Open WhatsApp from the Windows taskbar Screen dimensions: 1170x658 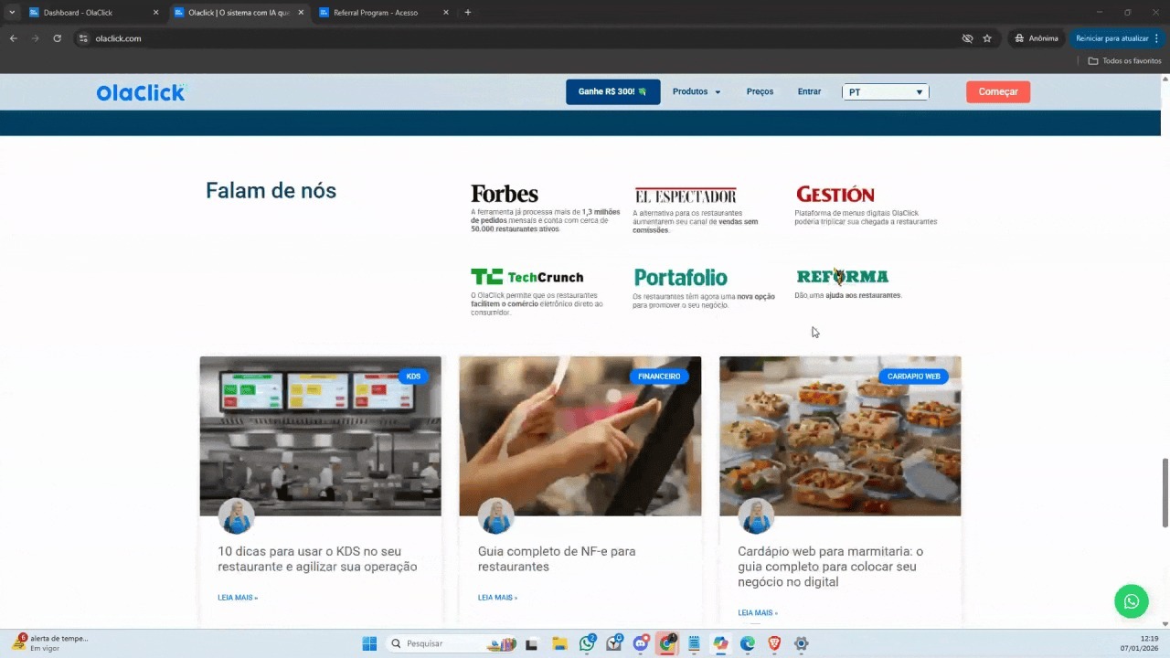pyautogui.click(x=587, y=643)
